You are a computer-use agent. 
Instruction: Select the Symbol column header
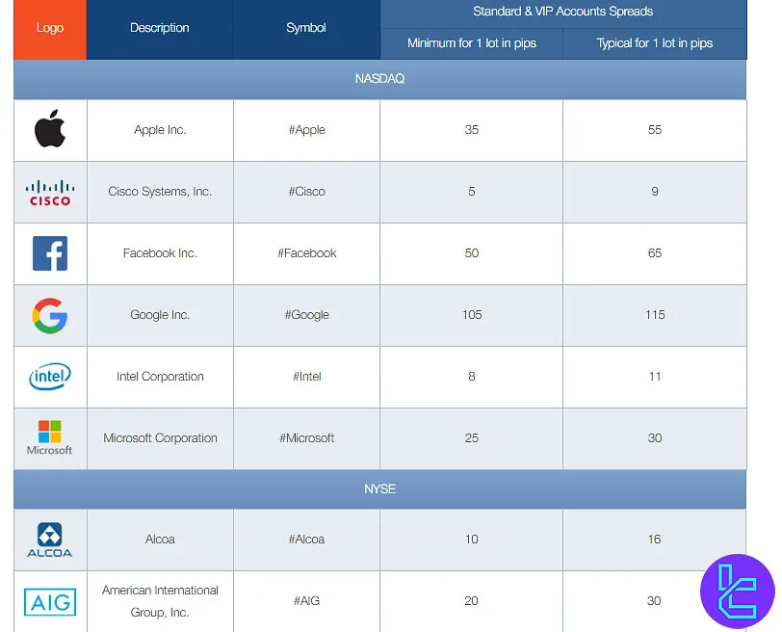click(x=306, y=28)
